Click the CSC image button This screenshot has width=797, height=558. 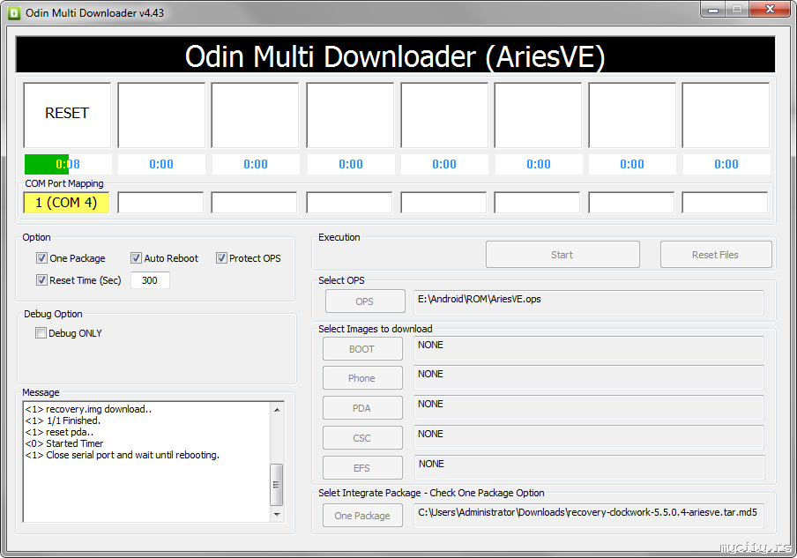pos(362,438)
